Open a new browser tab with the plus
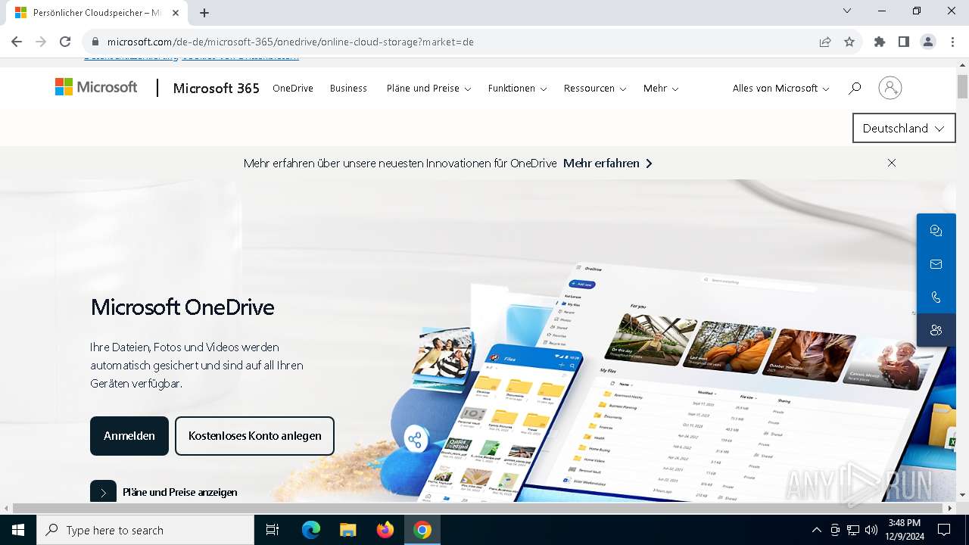This screenshot has width=969, height=545. pyautogui.click(x=204, y=13)
